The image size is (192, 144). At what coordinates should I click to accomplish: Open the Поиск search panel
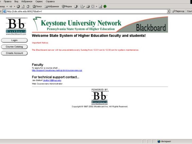[37, 6]
